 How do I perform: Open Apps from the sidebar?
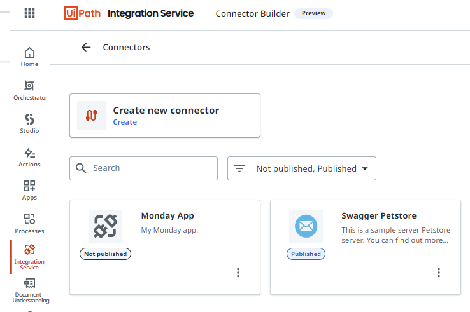coord(29,190)
